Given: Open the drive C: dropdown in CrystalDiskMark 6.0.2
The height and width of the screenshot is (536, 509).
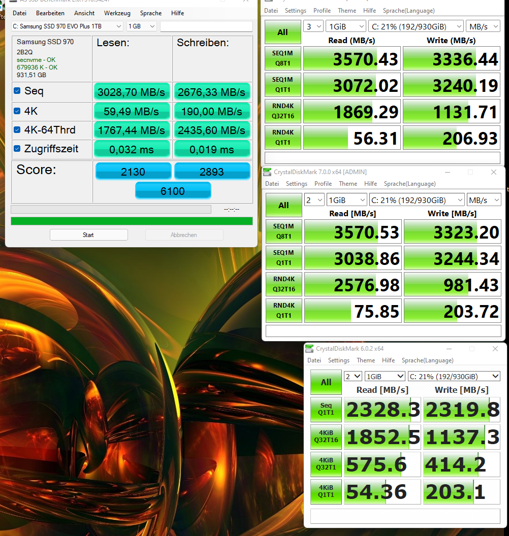Looking at the screenshot, I should [454, 376].
